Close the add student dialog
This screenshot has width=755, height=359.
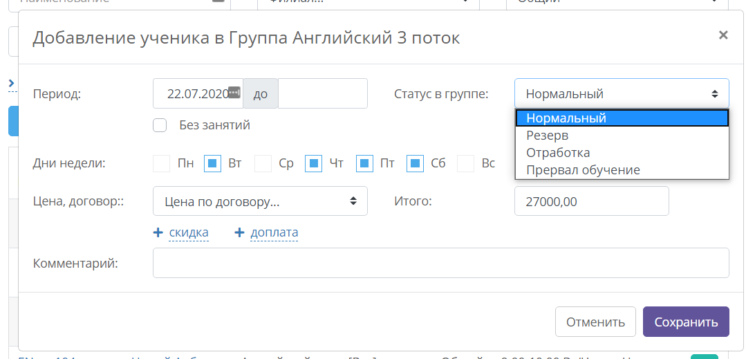[x=723, y=35]
